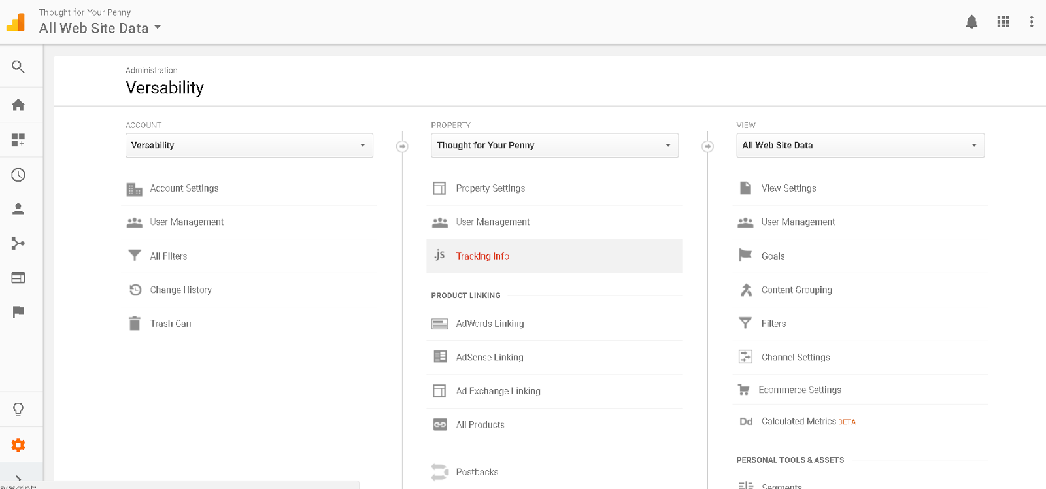Click the orange Admin gear icon

pyautogui.click(x=18, y=445)
